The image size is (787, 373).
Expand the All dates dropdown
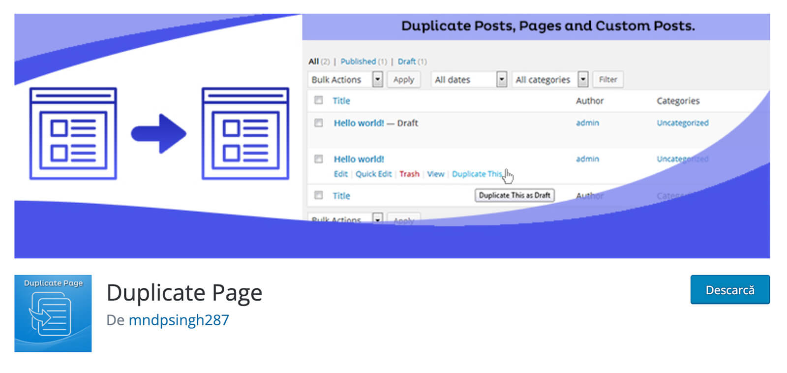coord(470,80)
